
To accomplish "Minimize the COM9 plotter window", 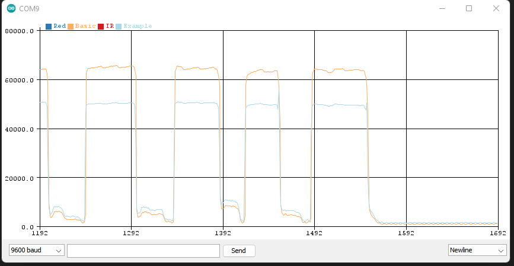I will click(442, 8).
